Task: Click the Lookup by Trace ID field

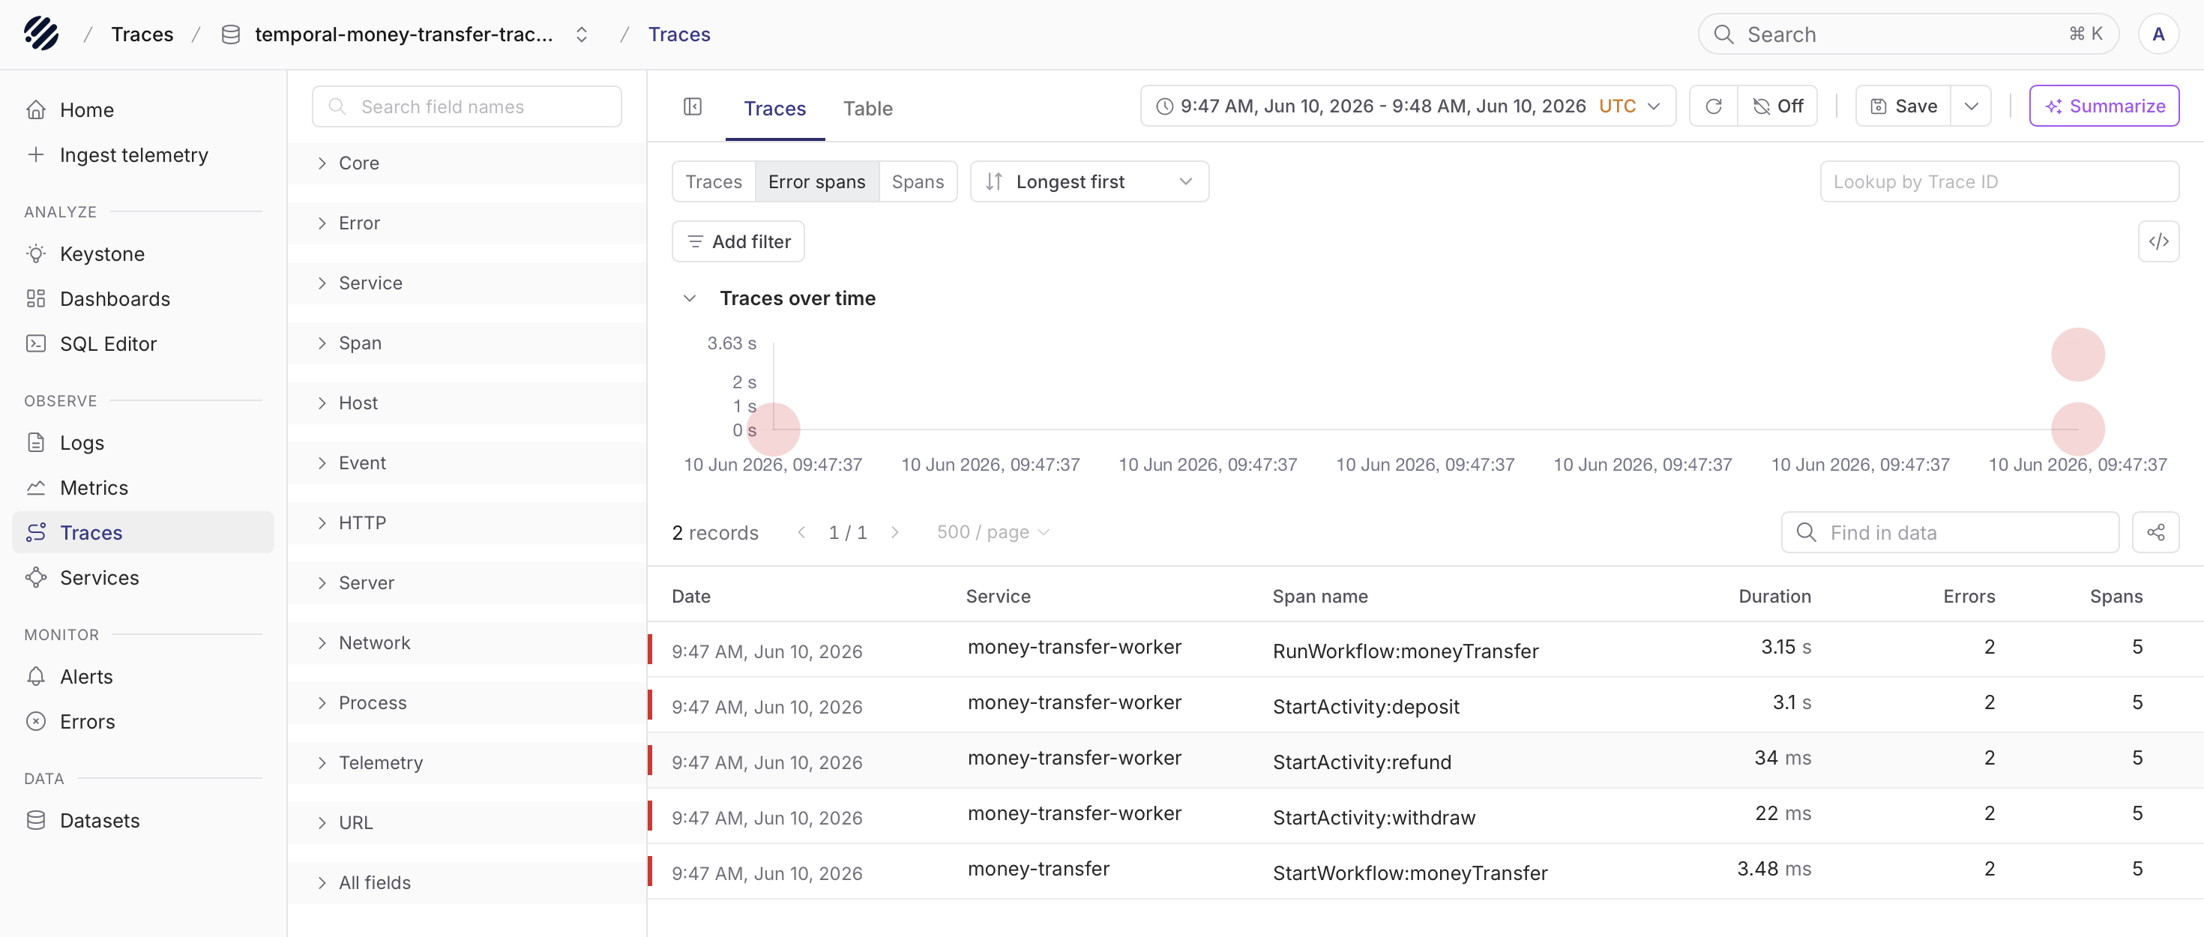Action: (1999, 181)
